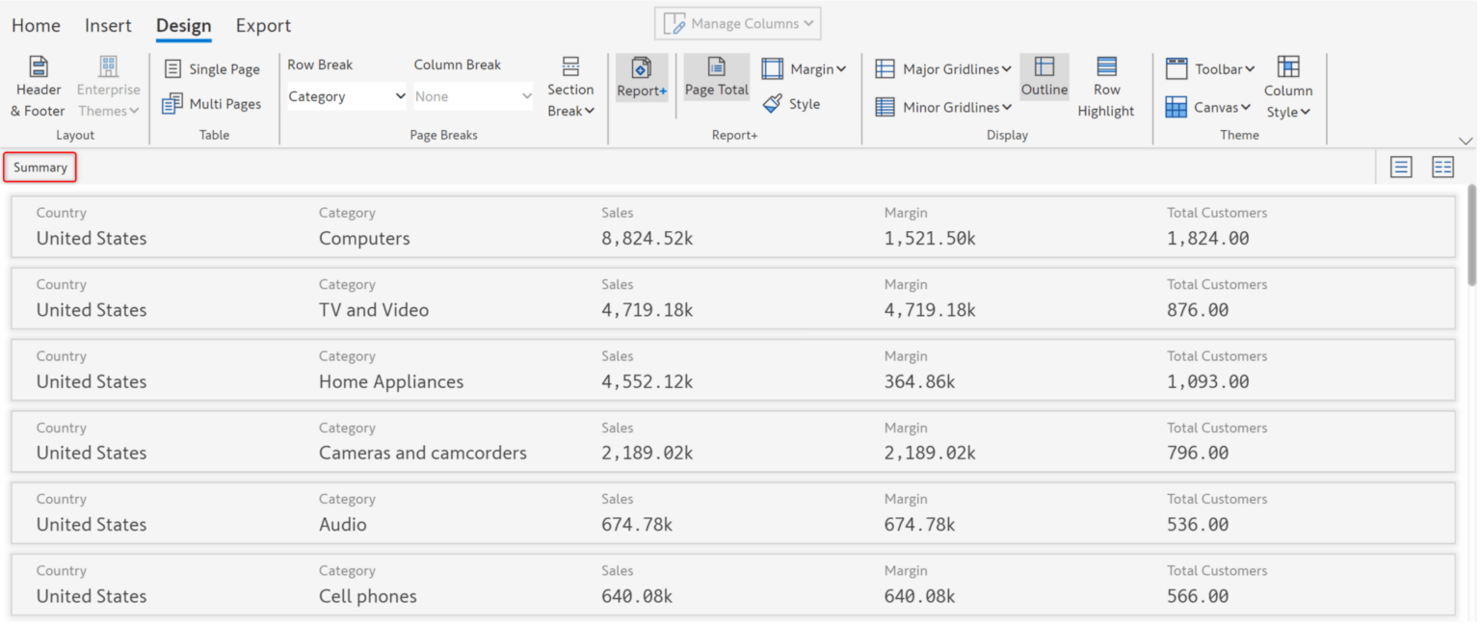
Task: Click the Summary tab label
Action: (x=40, y=168)
